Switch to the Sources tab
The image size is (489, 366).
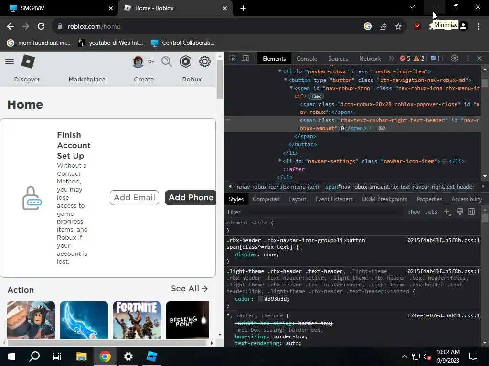pos(338,59)
